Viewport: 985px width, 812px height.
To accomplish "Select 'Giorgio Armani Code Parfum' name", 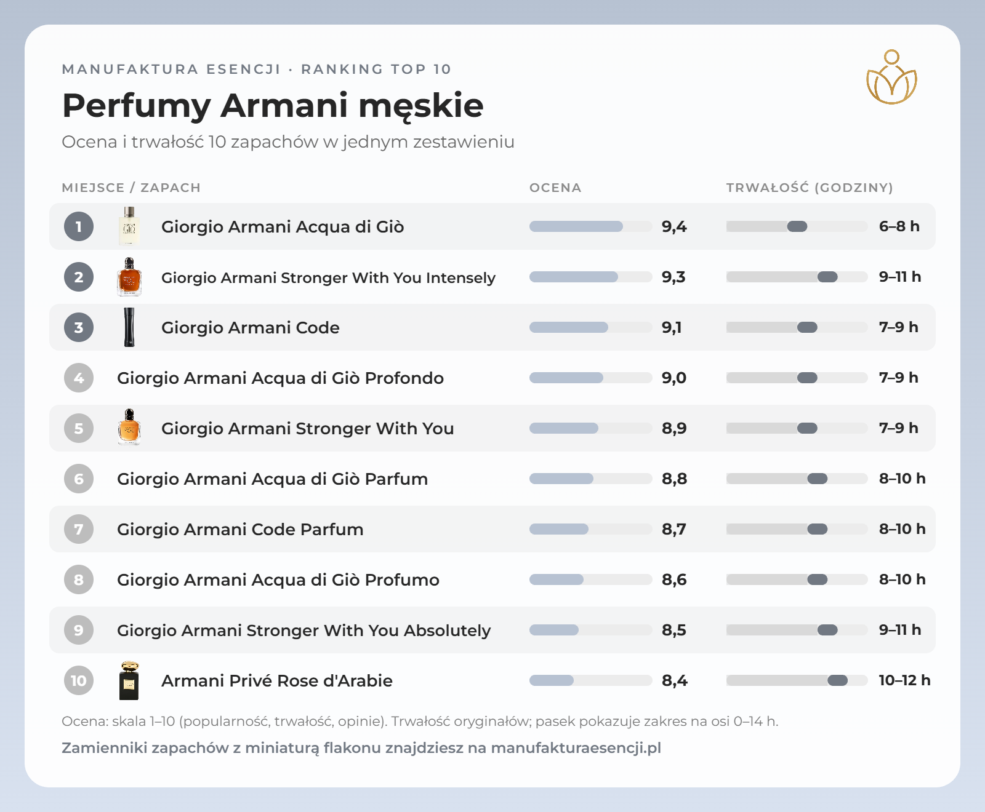I will [x=240, y=529].
